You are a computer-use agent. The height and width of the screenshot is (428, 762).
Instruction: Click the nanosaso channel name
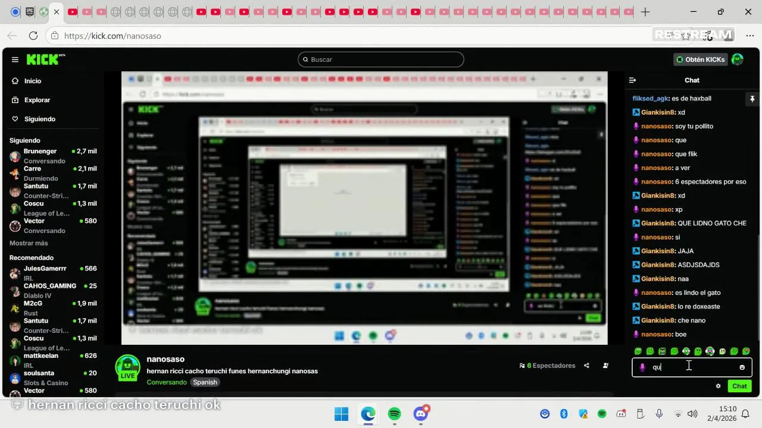coord(165,359)
